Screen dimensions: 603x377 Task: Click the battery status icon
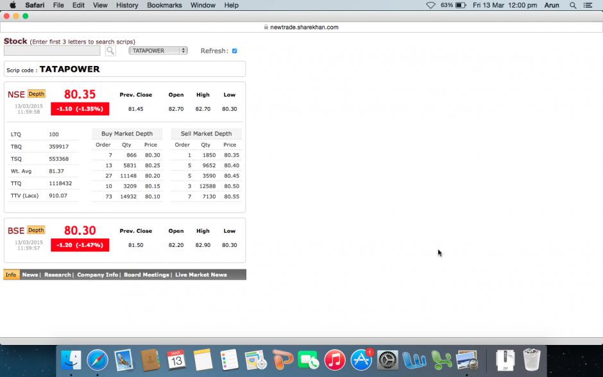tap(461, 5)
